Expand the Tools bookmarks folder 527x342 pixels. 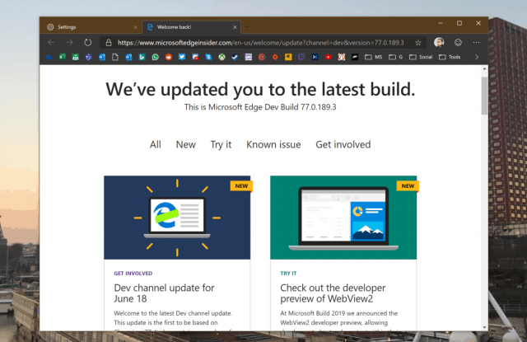(450, 57)
